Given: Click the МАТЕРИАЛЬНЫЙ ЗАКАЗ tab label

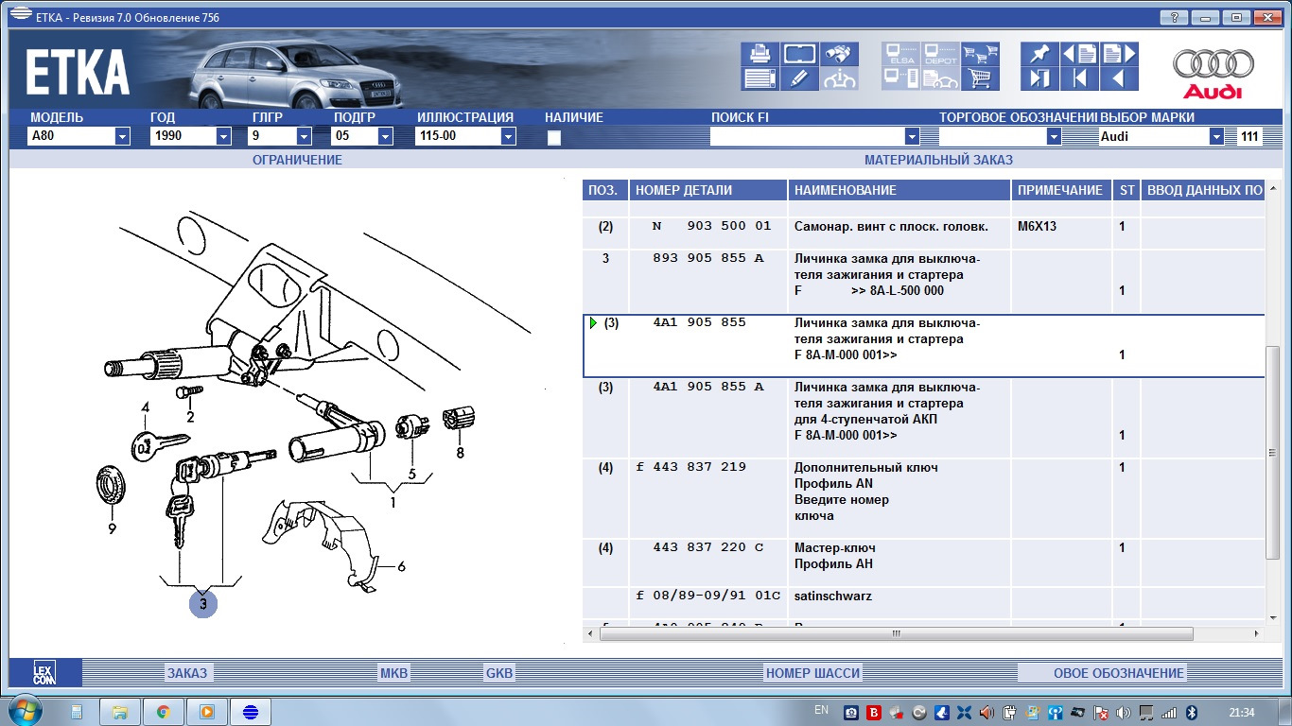Looking at the screenshot, I should point(938,160).
